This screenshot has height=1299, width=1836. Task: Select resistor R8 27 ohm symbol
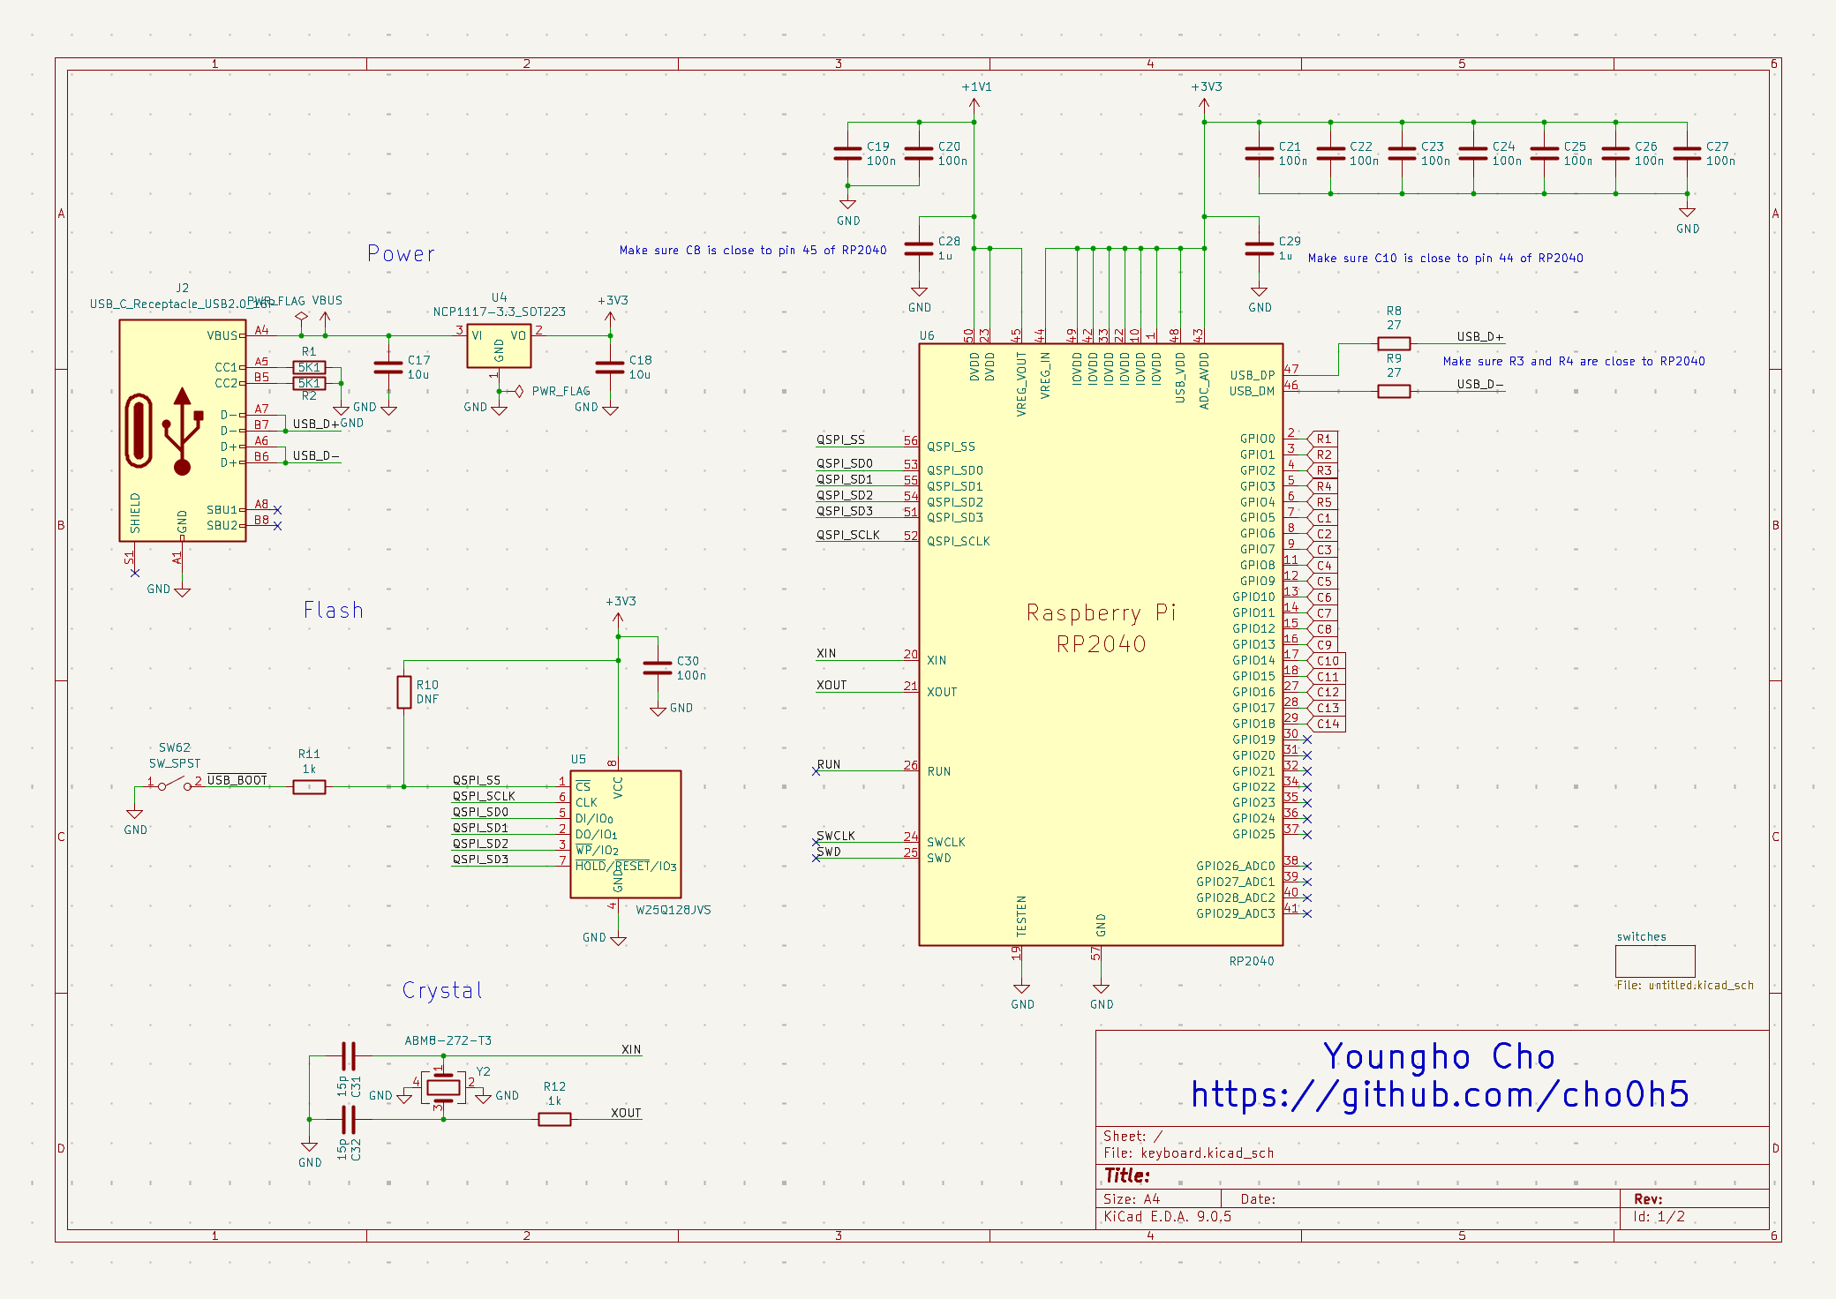pyautogui.click(x=1394, y=343)
